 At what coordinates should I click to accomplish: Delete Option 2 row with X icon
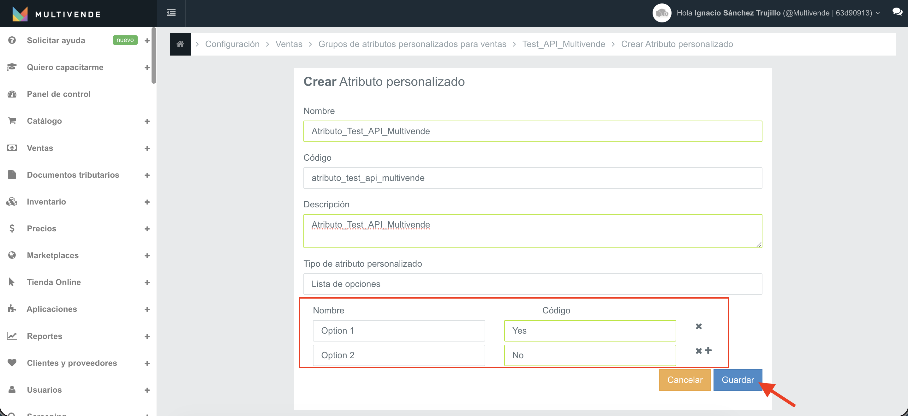point(699,351)
